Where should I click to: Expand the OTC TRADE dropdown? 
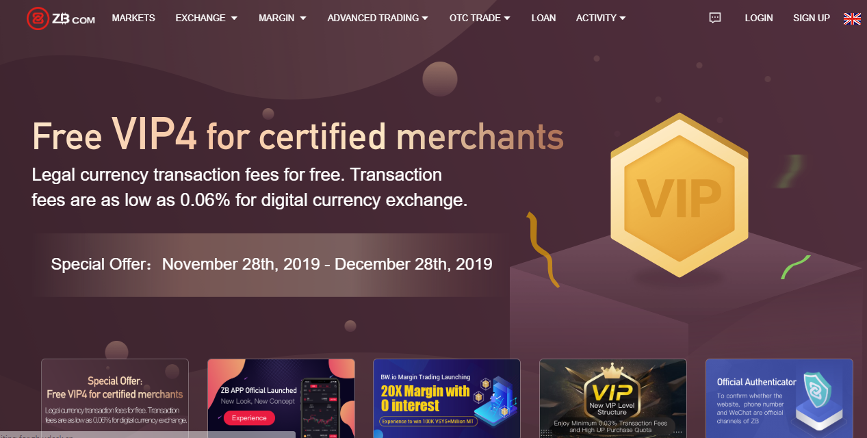pyautogui.click(x=480, y=18)
